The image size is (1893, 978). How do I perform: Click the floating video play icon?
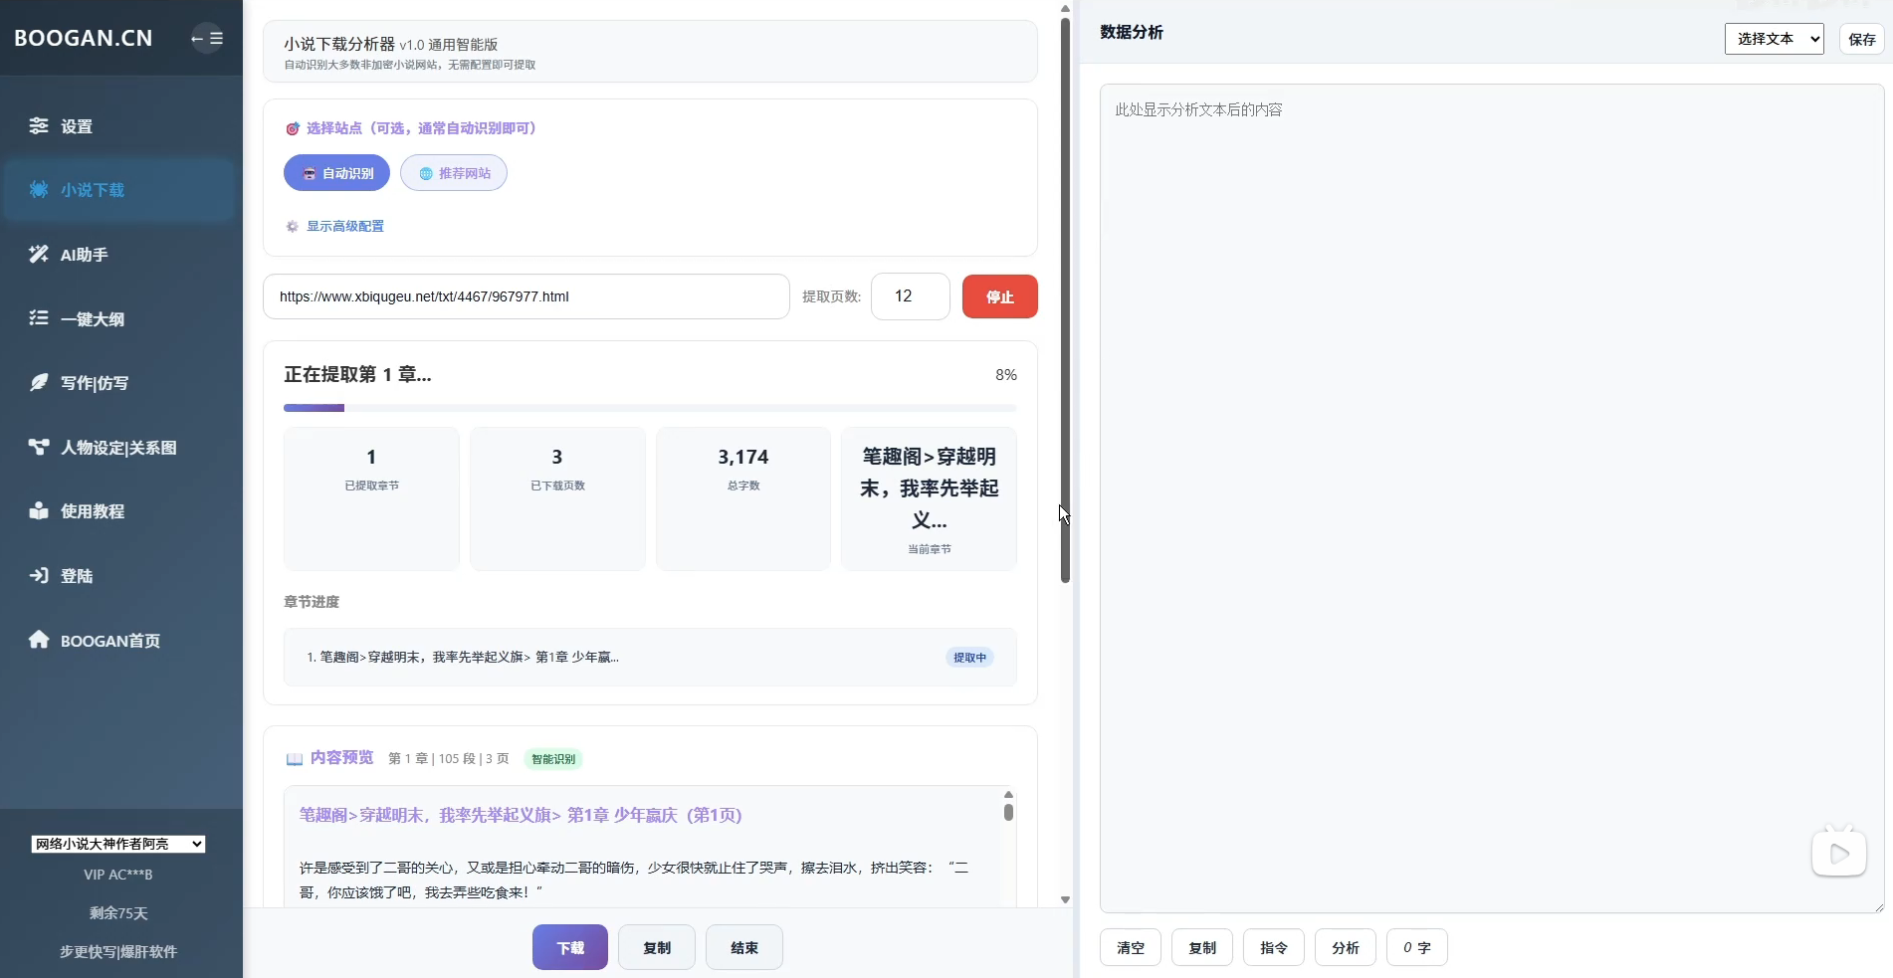click(x=1839, y=853)
